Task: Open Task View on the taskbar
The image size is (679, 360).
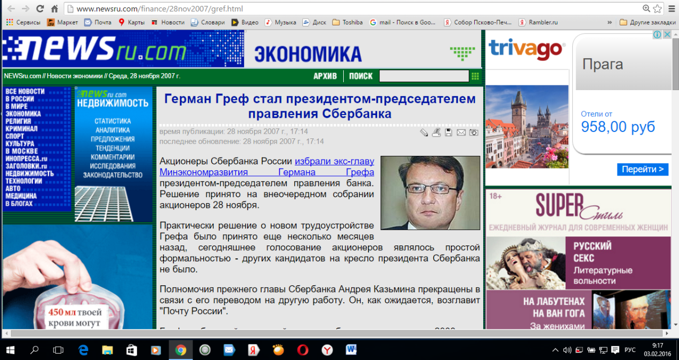Action: pos(58,350)
